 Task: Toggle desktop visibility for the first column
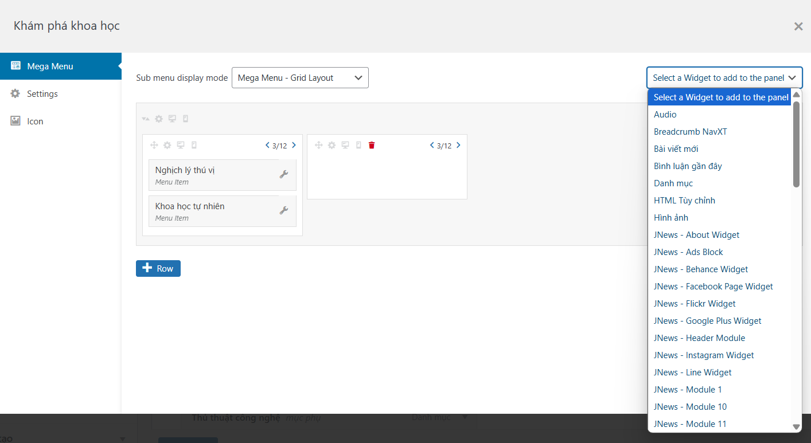coord(181,146)
